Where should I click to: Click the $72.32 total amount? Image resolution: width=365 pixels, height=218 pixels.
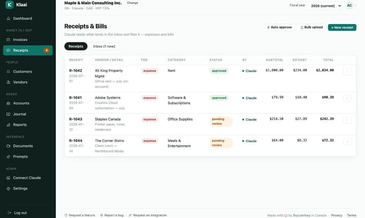pos(328,140)
